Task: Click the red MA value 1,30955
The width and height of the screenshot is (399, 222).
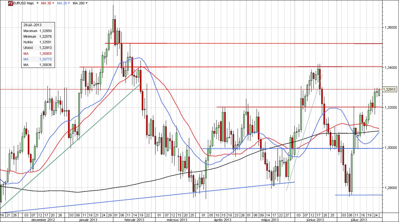Action: point(45,53)
